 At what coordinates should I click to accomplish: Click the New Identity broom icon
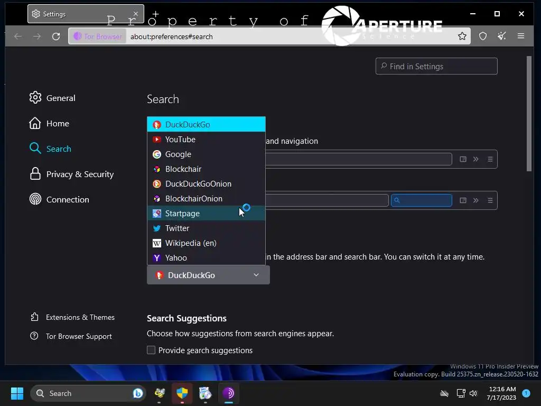click(x=502, y=36)
